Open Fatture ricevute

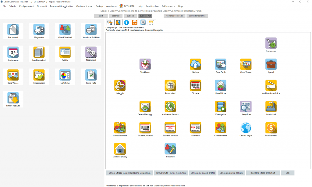tap(13, 99)
